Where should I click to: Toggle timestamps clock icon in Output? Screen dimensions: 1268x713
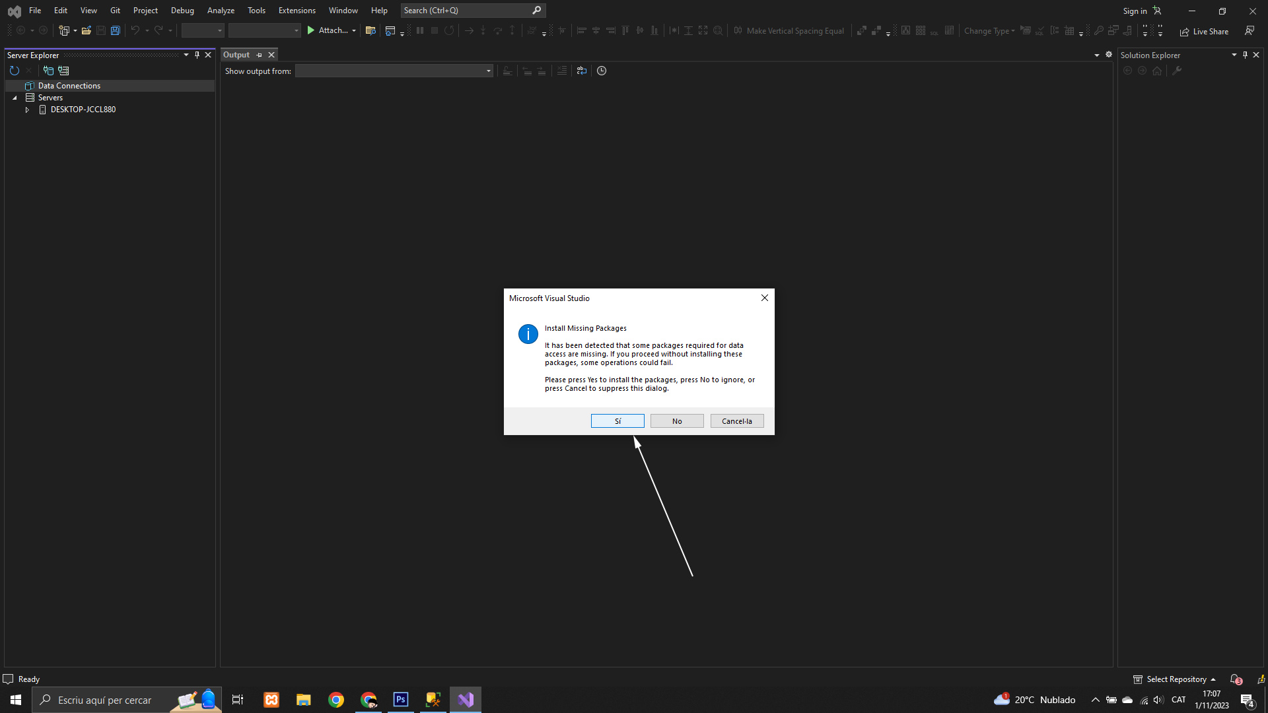(602, 71)
